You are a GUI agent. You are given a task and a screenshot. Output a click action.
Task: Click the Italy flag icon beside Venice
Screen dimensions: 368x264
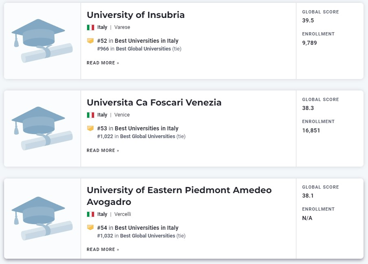tap(90, 115)
